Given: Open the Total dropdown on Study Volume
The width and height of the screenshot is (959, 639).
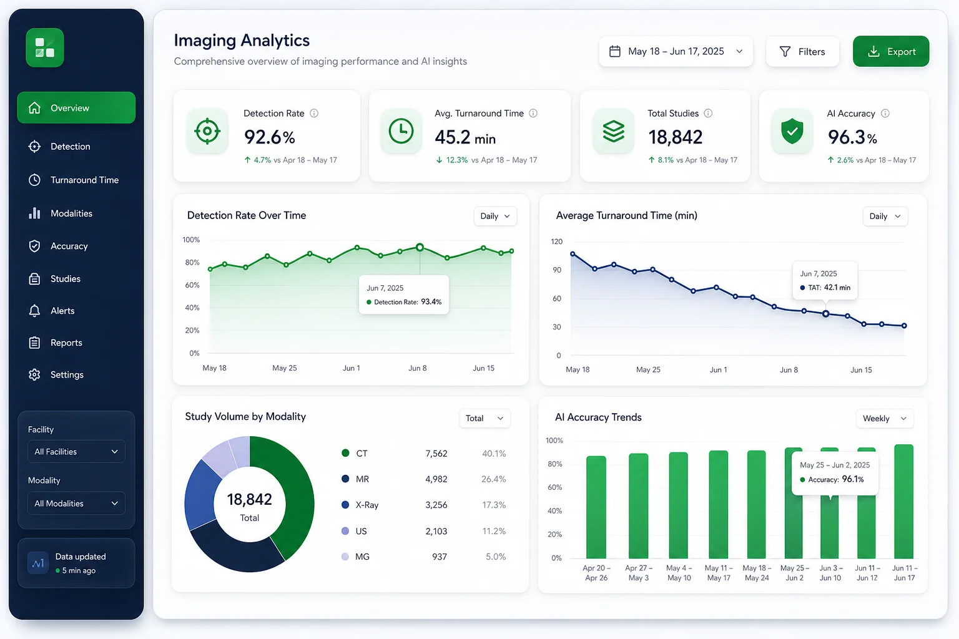Looking at the screenshot, I should 484,418.
